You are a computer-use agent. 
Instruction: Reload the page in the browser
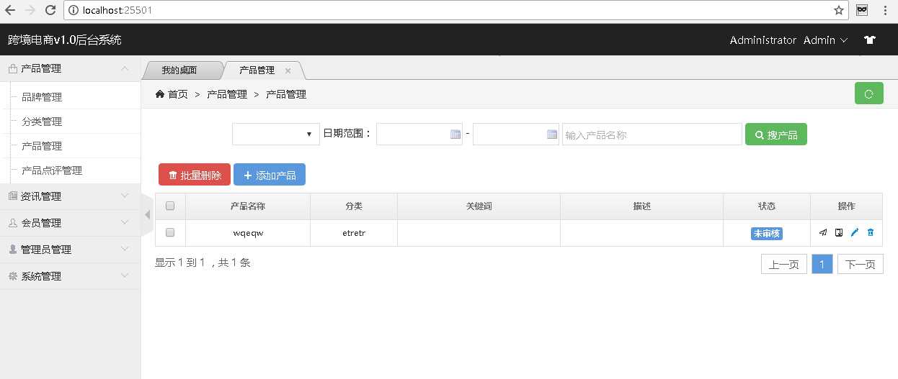point(50,10)
